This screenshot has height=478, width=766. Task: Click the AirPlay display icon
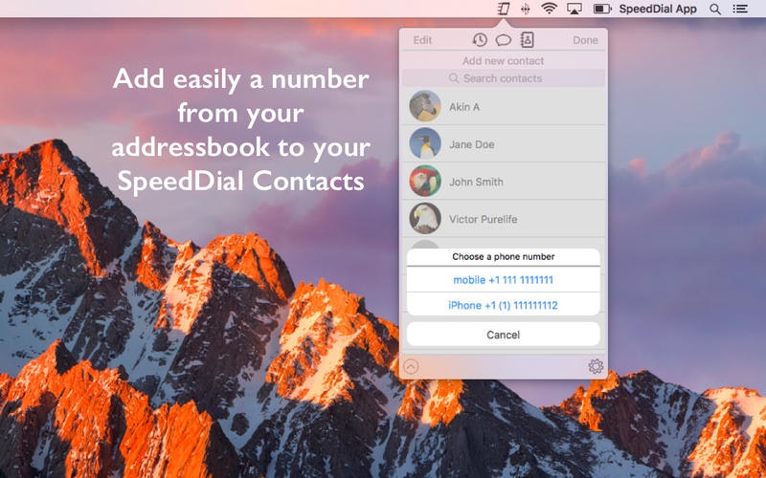[574, 9]
